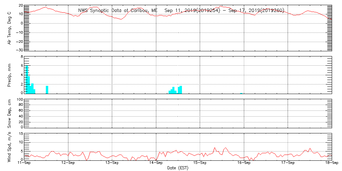
Task: Click the tallest 6 mm precipitation bar
Action: pyautogui.click(x=27, y=79)
